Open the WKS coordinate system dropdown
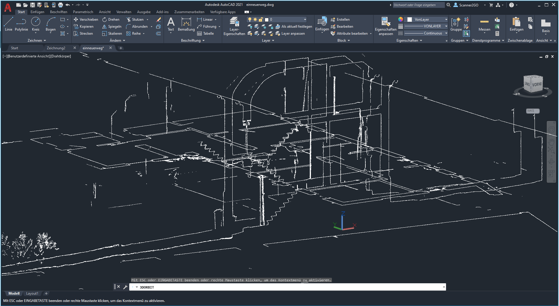This screenshot has height=306, width=559. [533, 111]
